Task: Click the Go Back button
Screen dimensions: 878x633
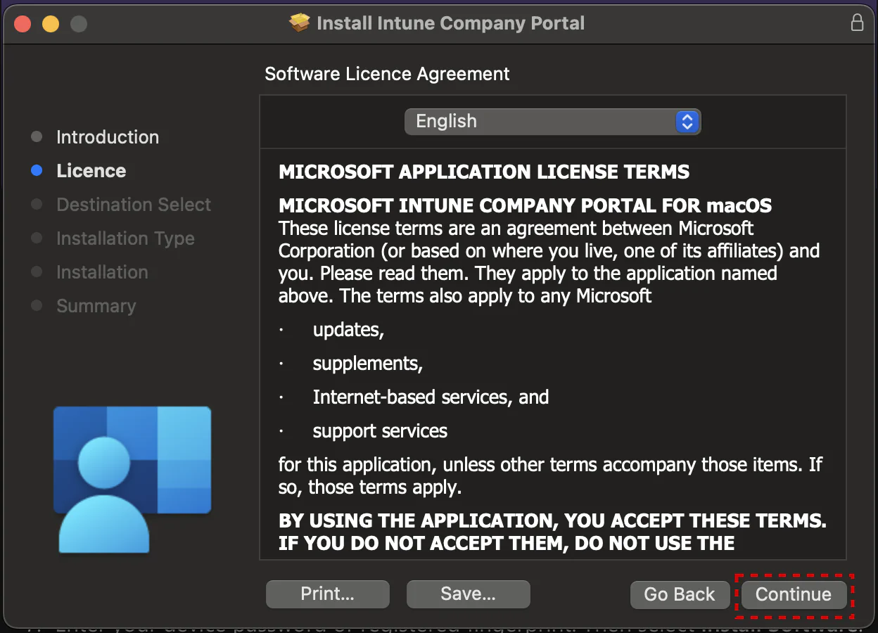Action: pyautogui.click(x=679, y=594)
